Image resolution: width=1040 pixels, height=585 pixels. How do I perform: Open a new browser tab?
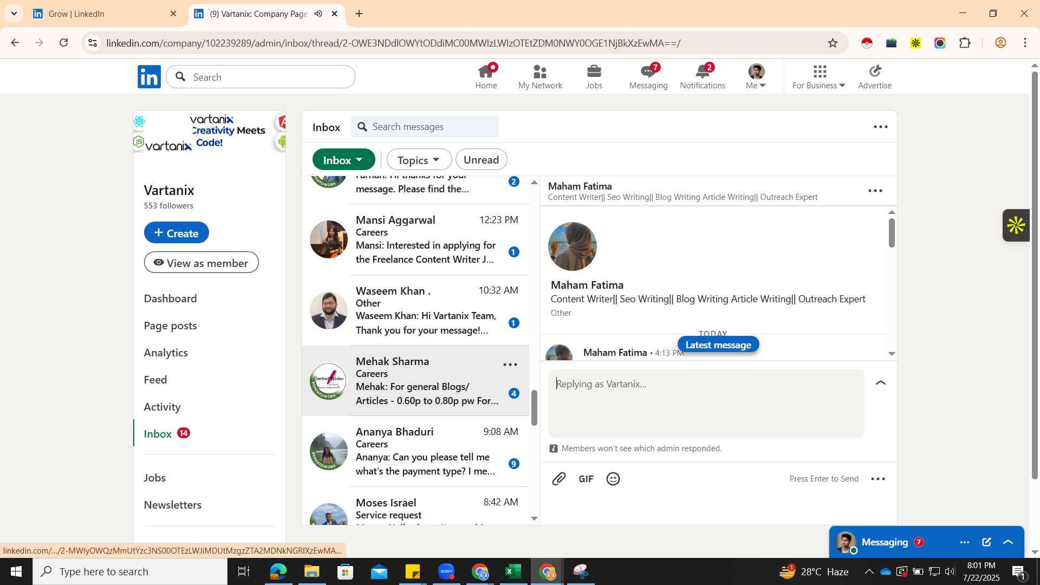pos(359,14)
